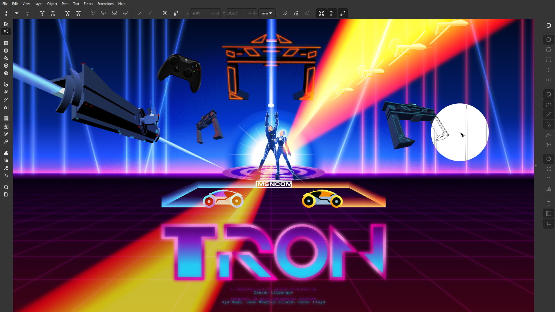Select the Tweak tool
This screenshot has width=555, height=312.
pyautogui.click(x=6, y=153)
